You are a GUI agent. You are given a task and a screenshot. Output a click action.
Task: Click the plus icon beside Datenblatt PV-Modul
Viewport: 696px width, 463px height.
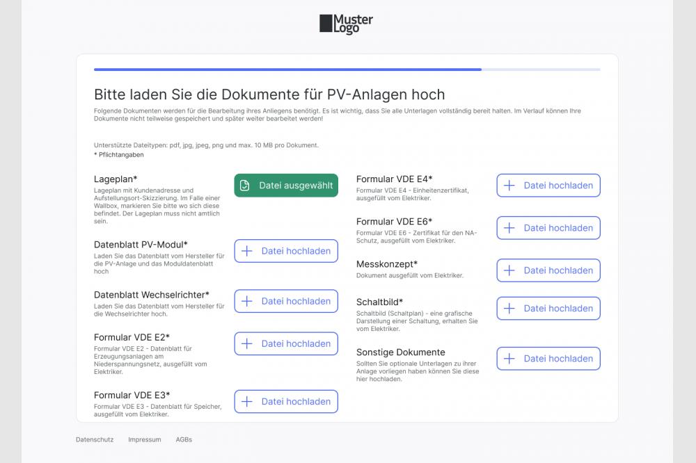click(x=247, y=251)
